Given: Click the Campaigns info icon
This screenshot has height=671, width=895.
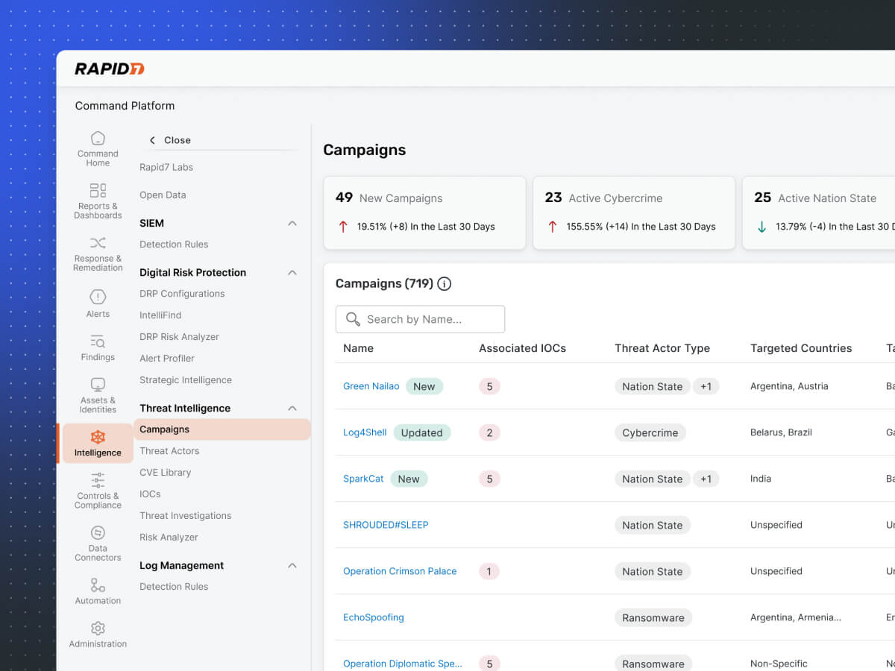Looking at the screenshot, I should coord(444,283).
